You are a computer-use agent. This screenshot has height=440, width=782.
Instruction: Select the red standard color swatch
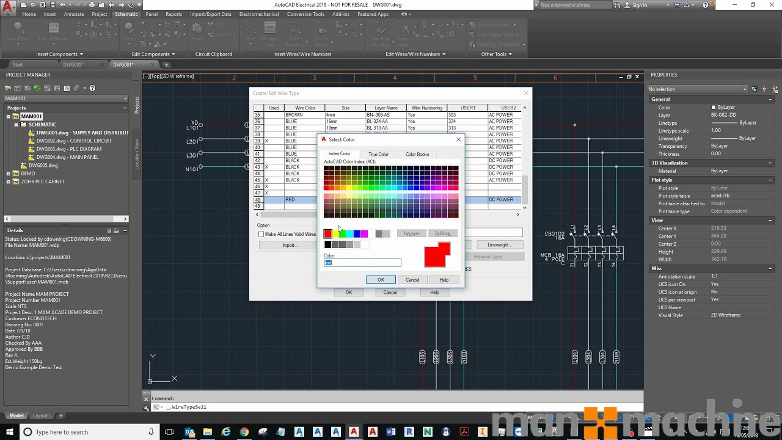click(x=328, y=233)
